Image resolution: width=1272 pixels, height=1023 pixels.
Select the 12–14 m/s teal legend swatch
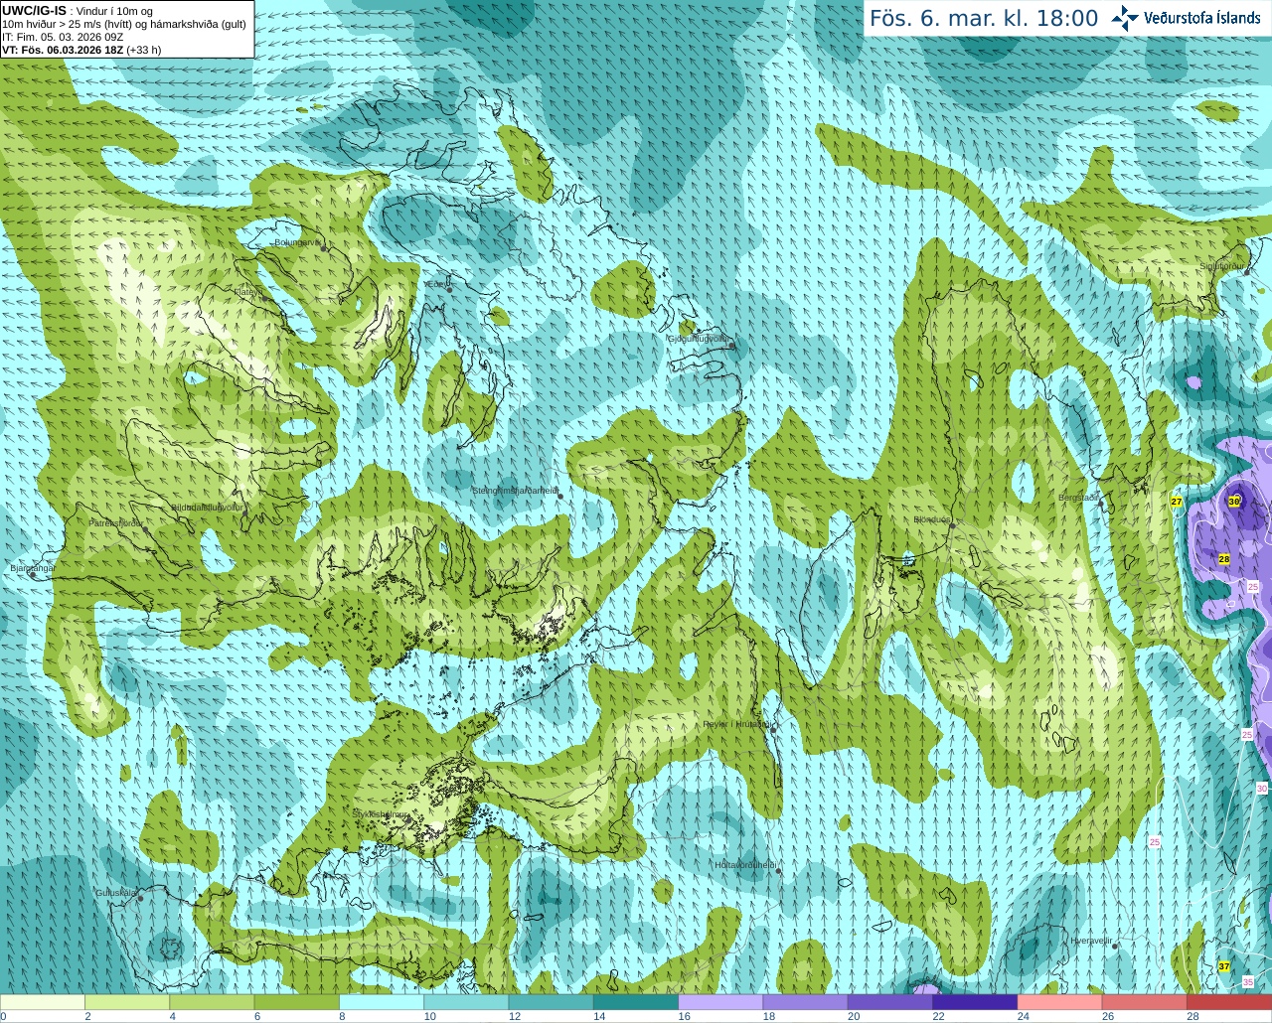pyautogui.click(x=552, y=1002)
